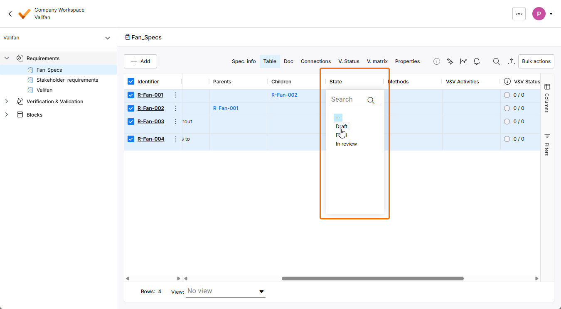Open the R-Fan-002 child link
The height and width of the screenshot is (309, 561).
tap(284, 95)
